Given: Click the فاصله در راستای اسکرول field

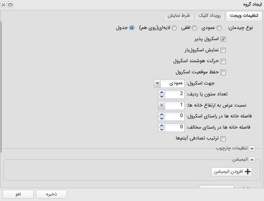Looking at the screenshot, I should pyautogui.click(x=175, y=116).
